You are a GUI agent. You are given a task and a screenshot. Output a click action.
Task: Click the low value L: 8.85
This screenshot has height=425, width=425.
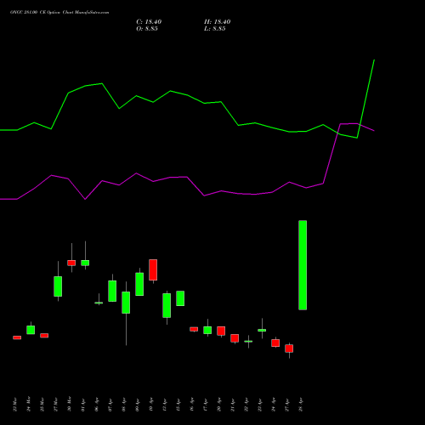click(x=215, y=29)
